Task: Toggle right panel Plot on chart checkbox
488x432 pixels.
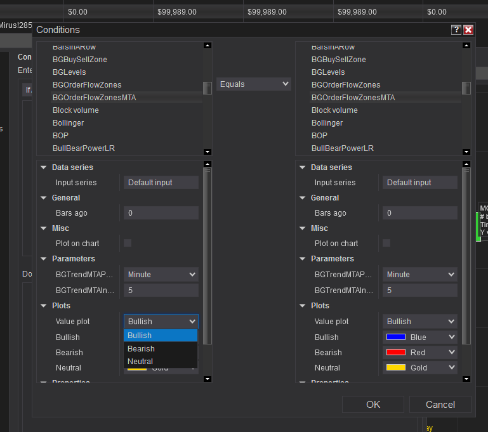Action: point(386,243)
